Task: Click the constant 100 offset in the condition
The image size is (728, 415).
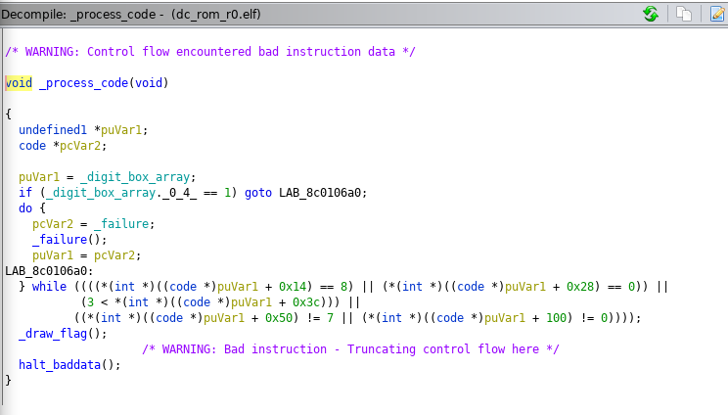Action: click(556, 318)
